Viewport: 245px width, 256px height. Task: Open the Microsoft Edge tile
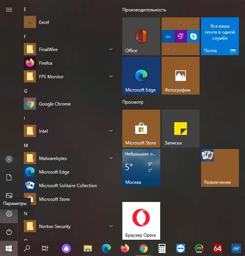coord(141,76)
